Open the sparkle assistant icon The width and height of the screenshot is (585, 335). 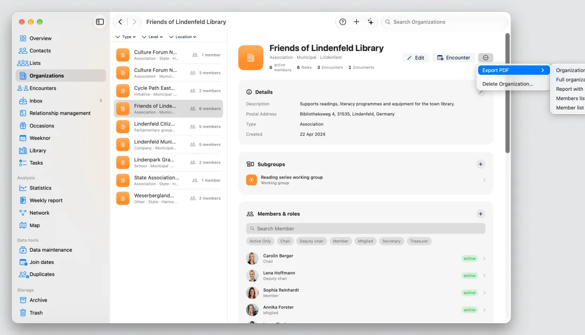click(x=371, y=22)
